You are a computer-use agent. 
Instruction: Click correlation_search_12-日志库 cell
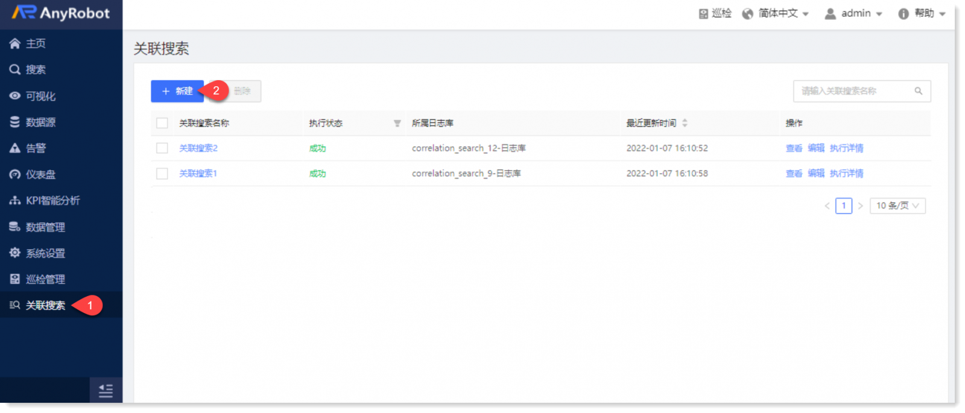469,148
